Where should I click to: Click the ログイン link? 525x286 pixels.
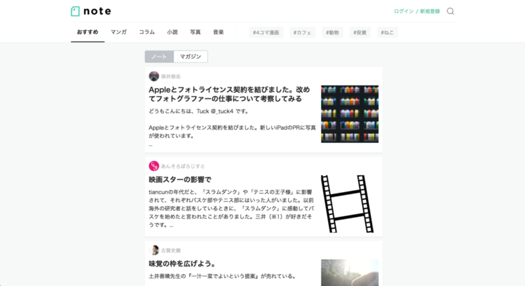point(404,11)
